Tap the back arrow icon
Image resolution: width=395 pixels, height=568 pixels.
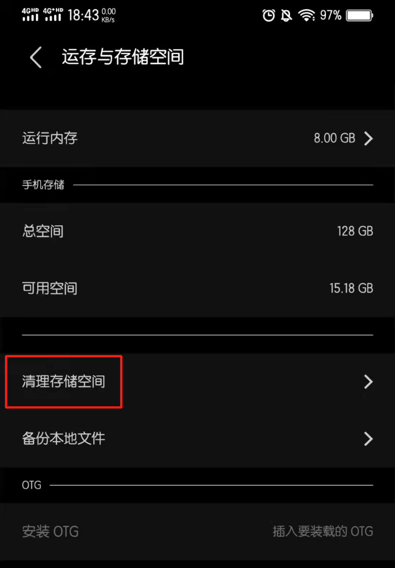pyautogui.click(x=36, y=57)
